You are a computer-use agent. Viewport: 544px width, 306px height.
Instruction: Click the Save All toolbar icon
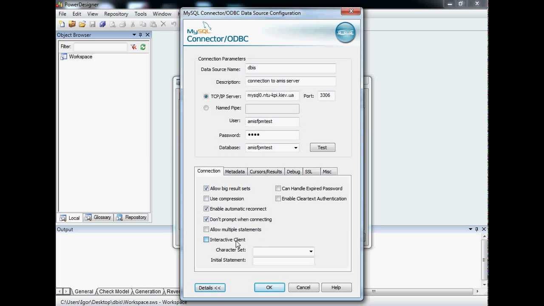point(102,24)
